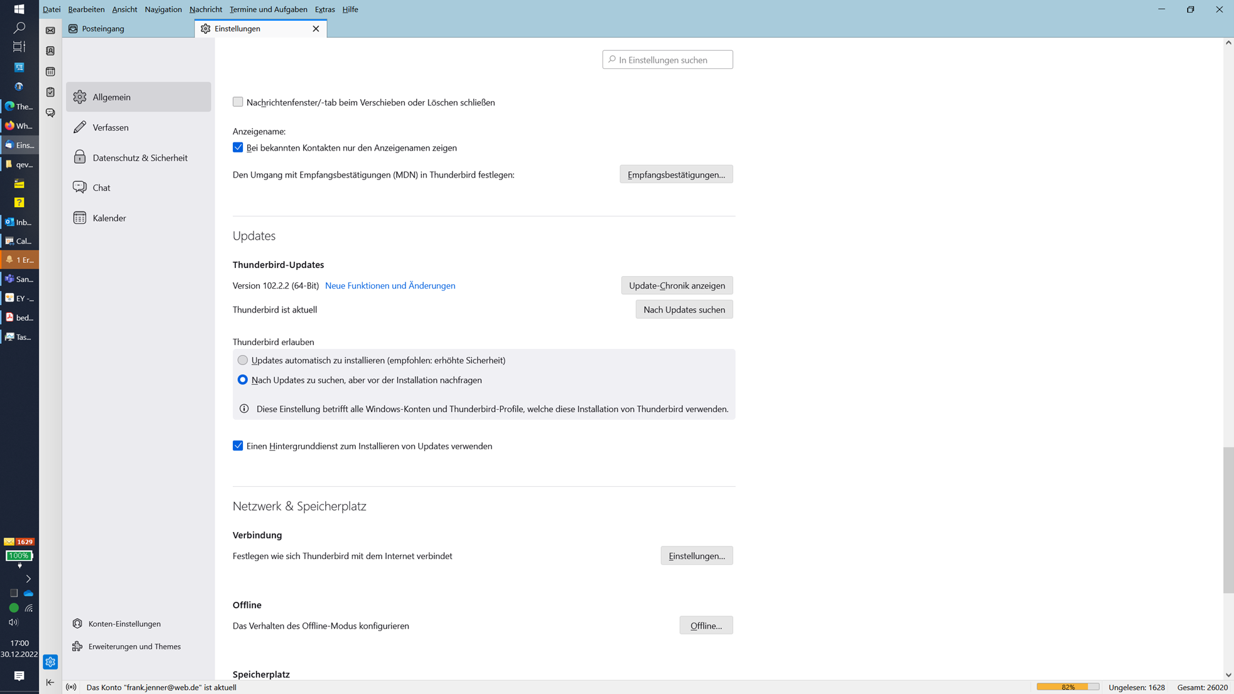Click Nach Updates suchen button
Viewport: 1234px width, 694px height.
[684, 309]
